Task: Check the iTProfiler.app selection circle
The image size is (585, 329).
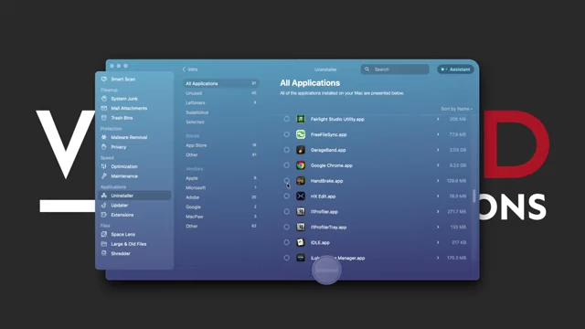Action: click(x=286, y=211)
